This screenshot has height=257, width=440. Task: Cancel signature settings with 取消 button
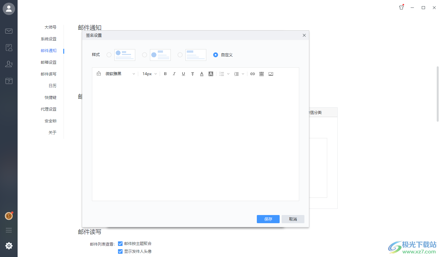[293, 219]
